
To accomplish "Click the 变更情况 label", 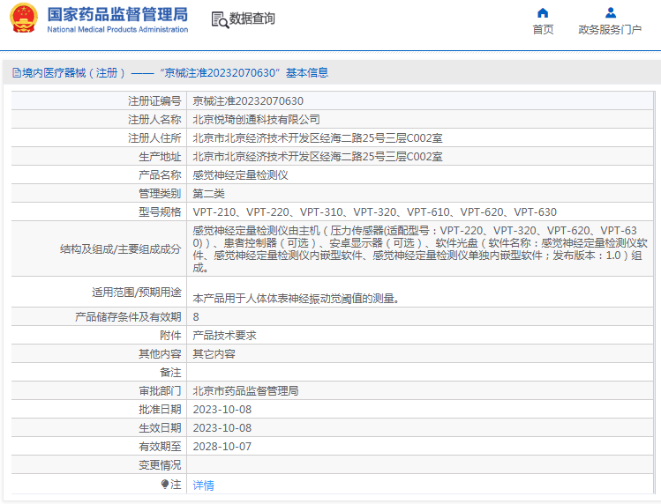I will point(160,465).
